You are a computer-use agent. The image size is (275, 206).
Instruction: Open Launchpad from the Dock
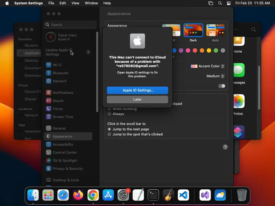coord(48,195)
